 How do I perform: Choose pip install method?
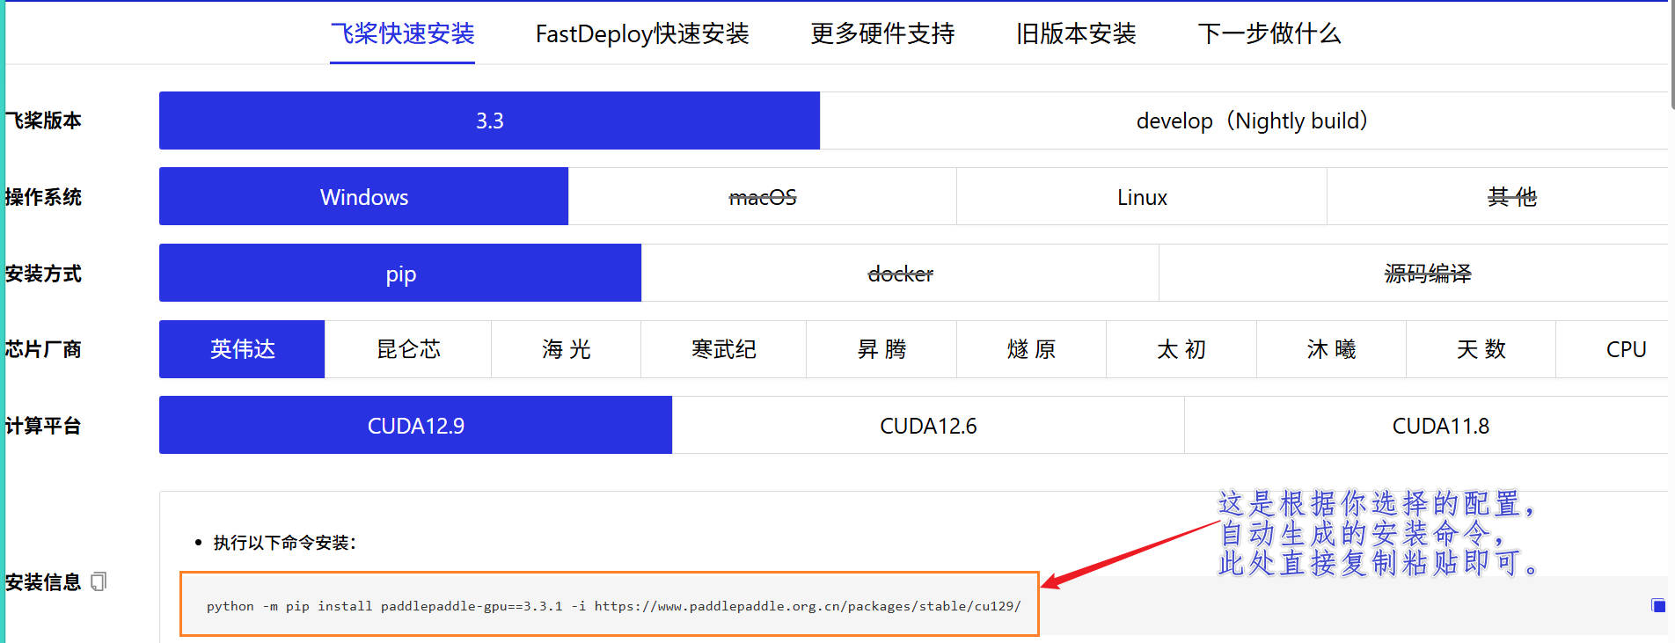point(400,274)
